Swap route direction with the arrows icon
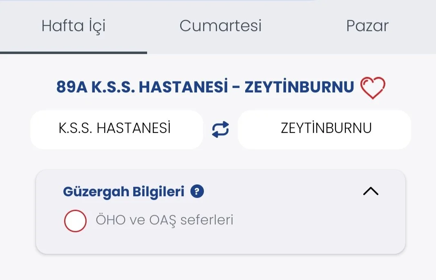The height and width of the screenshot is (280, 436). (220, 130)
